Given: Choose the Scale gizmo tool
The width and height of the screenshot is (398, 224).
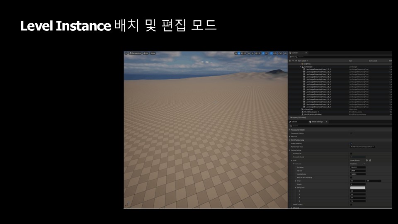Looking at the screenshot, I should (x=245, y=54).
